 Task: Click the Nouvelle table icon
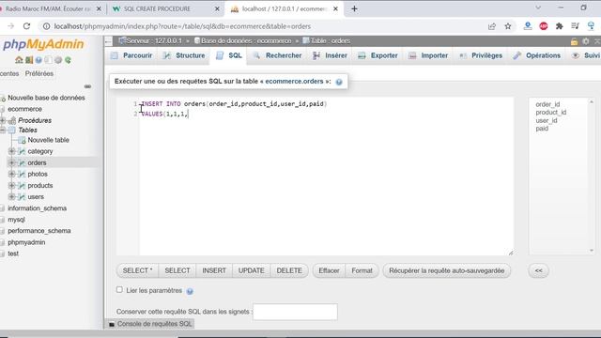22,140
